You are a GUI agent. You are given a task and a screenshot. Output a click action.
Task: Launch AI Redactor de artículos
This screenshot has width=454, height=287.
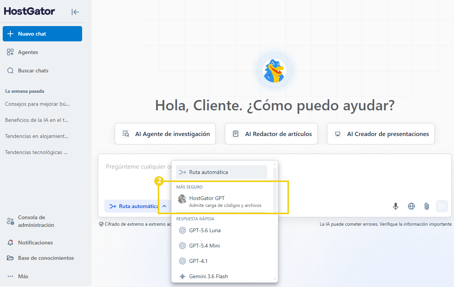click(271, 134)
